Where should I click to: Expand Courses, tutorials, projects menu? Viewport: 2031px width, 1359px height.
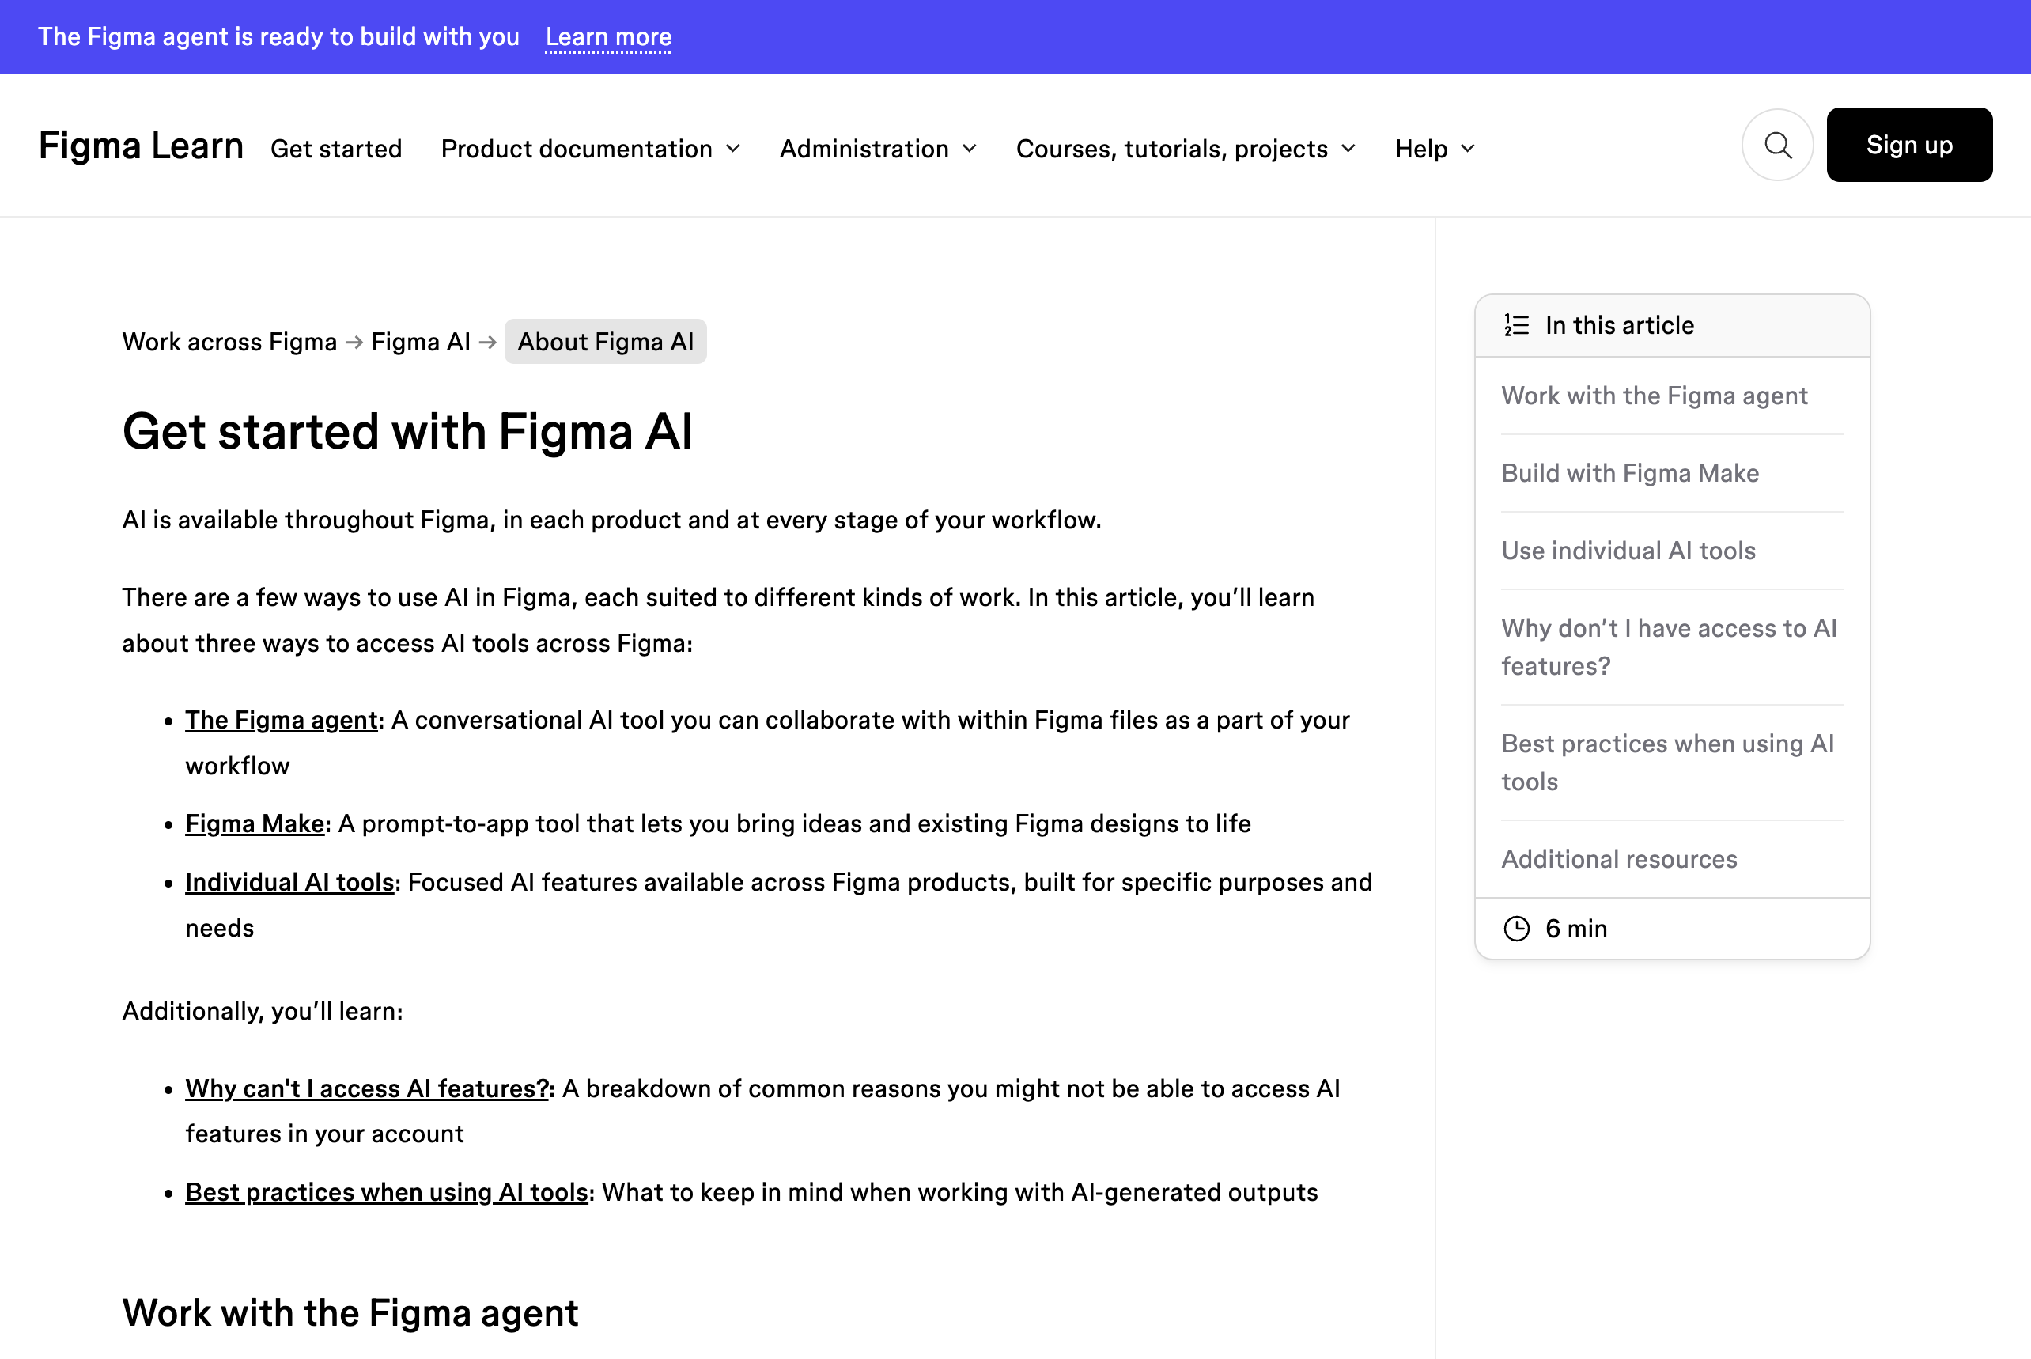click(1186, 148)
